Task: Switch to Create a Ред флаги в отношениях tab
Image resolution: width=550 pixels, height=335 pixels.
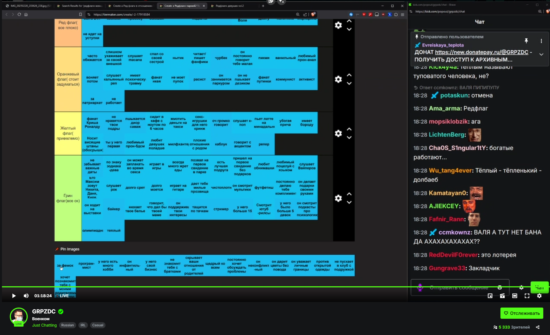Action: (x=131, y=6)
